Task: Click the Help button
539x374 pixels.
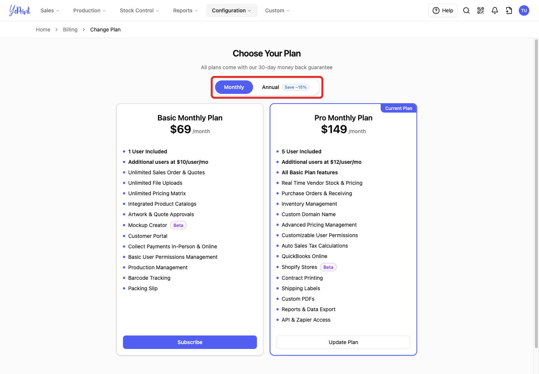Action: [x=443, y=10]
